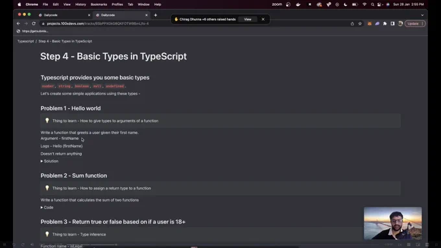This screenshot has height=248, width=441.
Task: Open Spotlight search in menu bar
Action: tap(372, 5)
